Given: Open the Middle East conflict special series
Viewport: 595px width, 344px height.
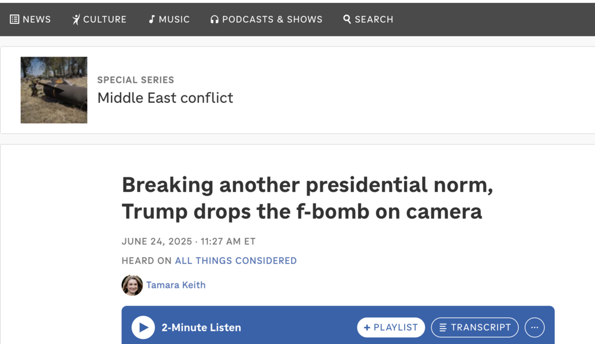Looking at the screenshot, I should [x=165, y=98].
